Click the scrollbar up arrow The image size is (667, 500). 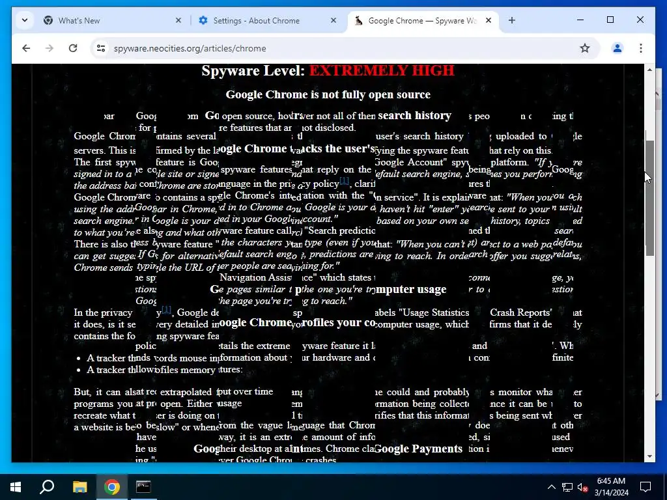[x=649, y=69]
